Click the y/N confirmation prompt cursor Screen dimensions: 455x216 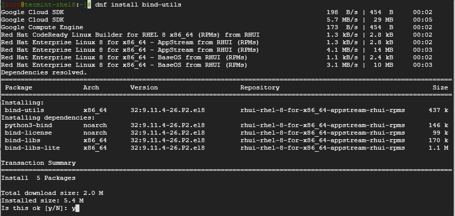77,208
